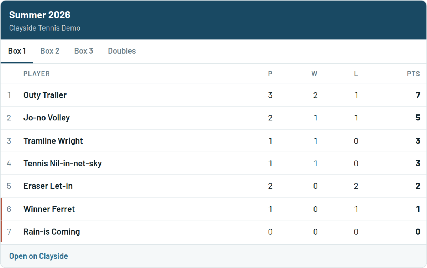Open the 'Open on Clayside' link
The height and width of the screenshot is (268, 427).
point(38,256)
